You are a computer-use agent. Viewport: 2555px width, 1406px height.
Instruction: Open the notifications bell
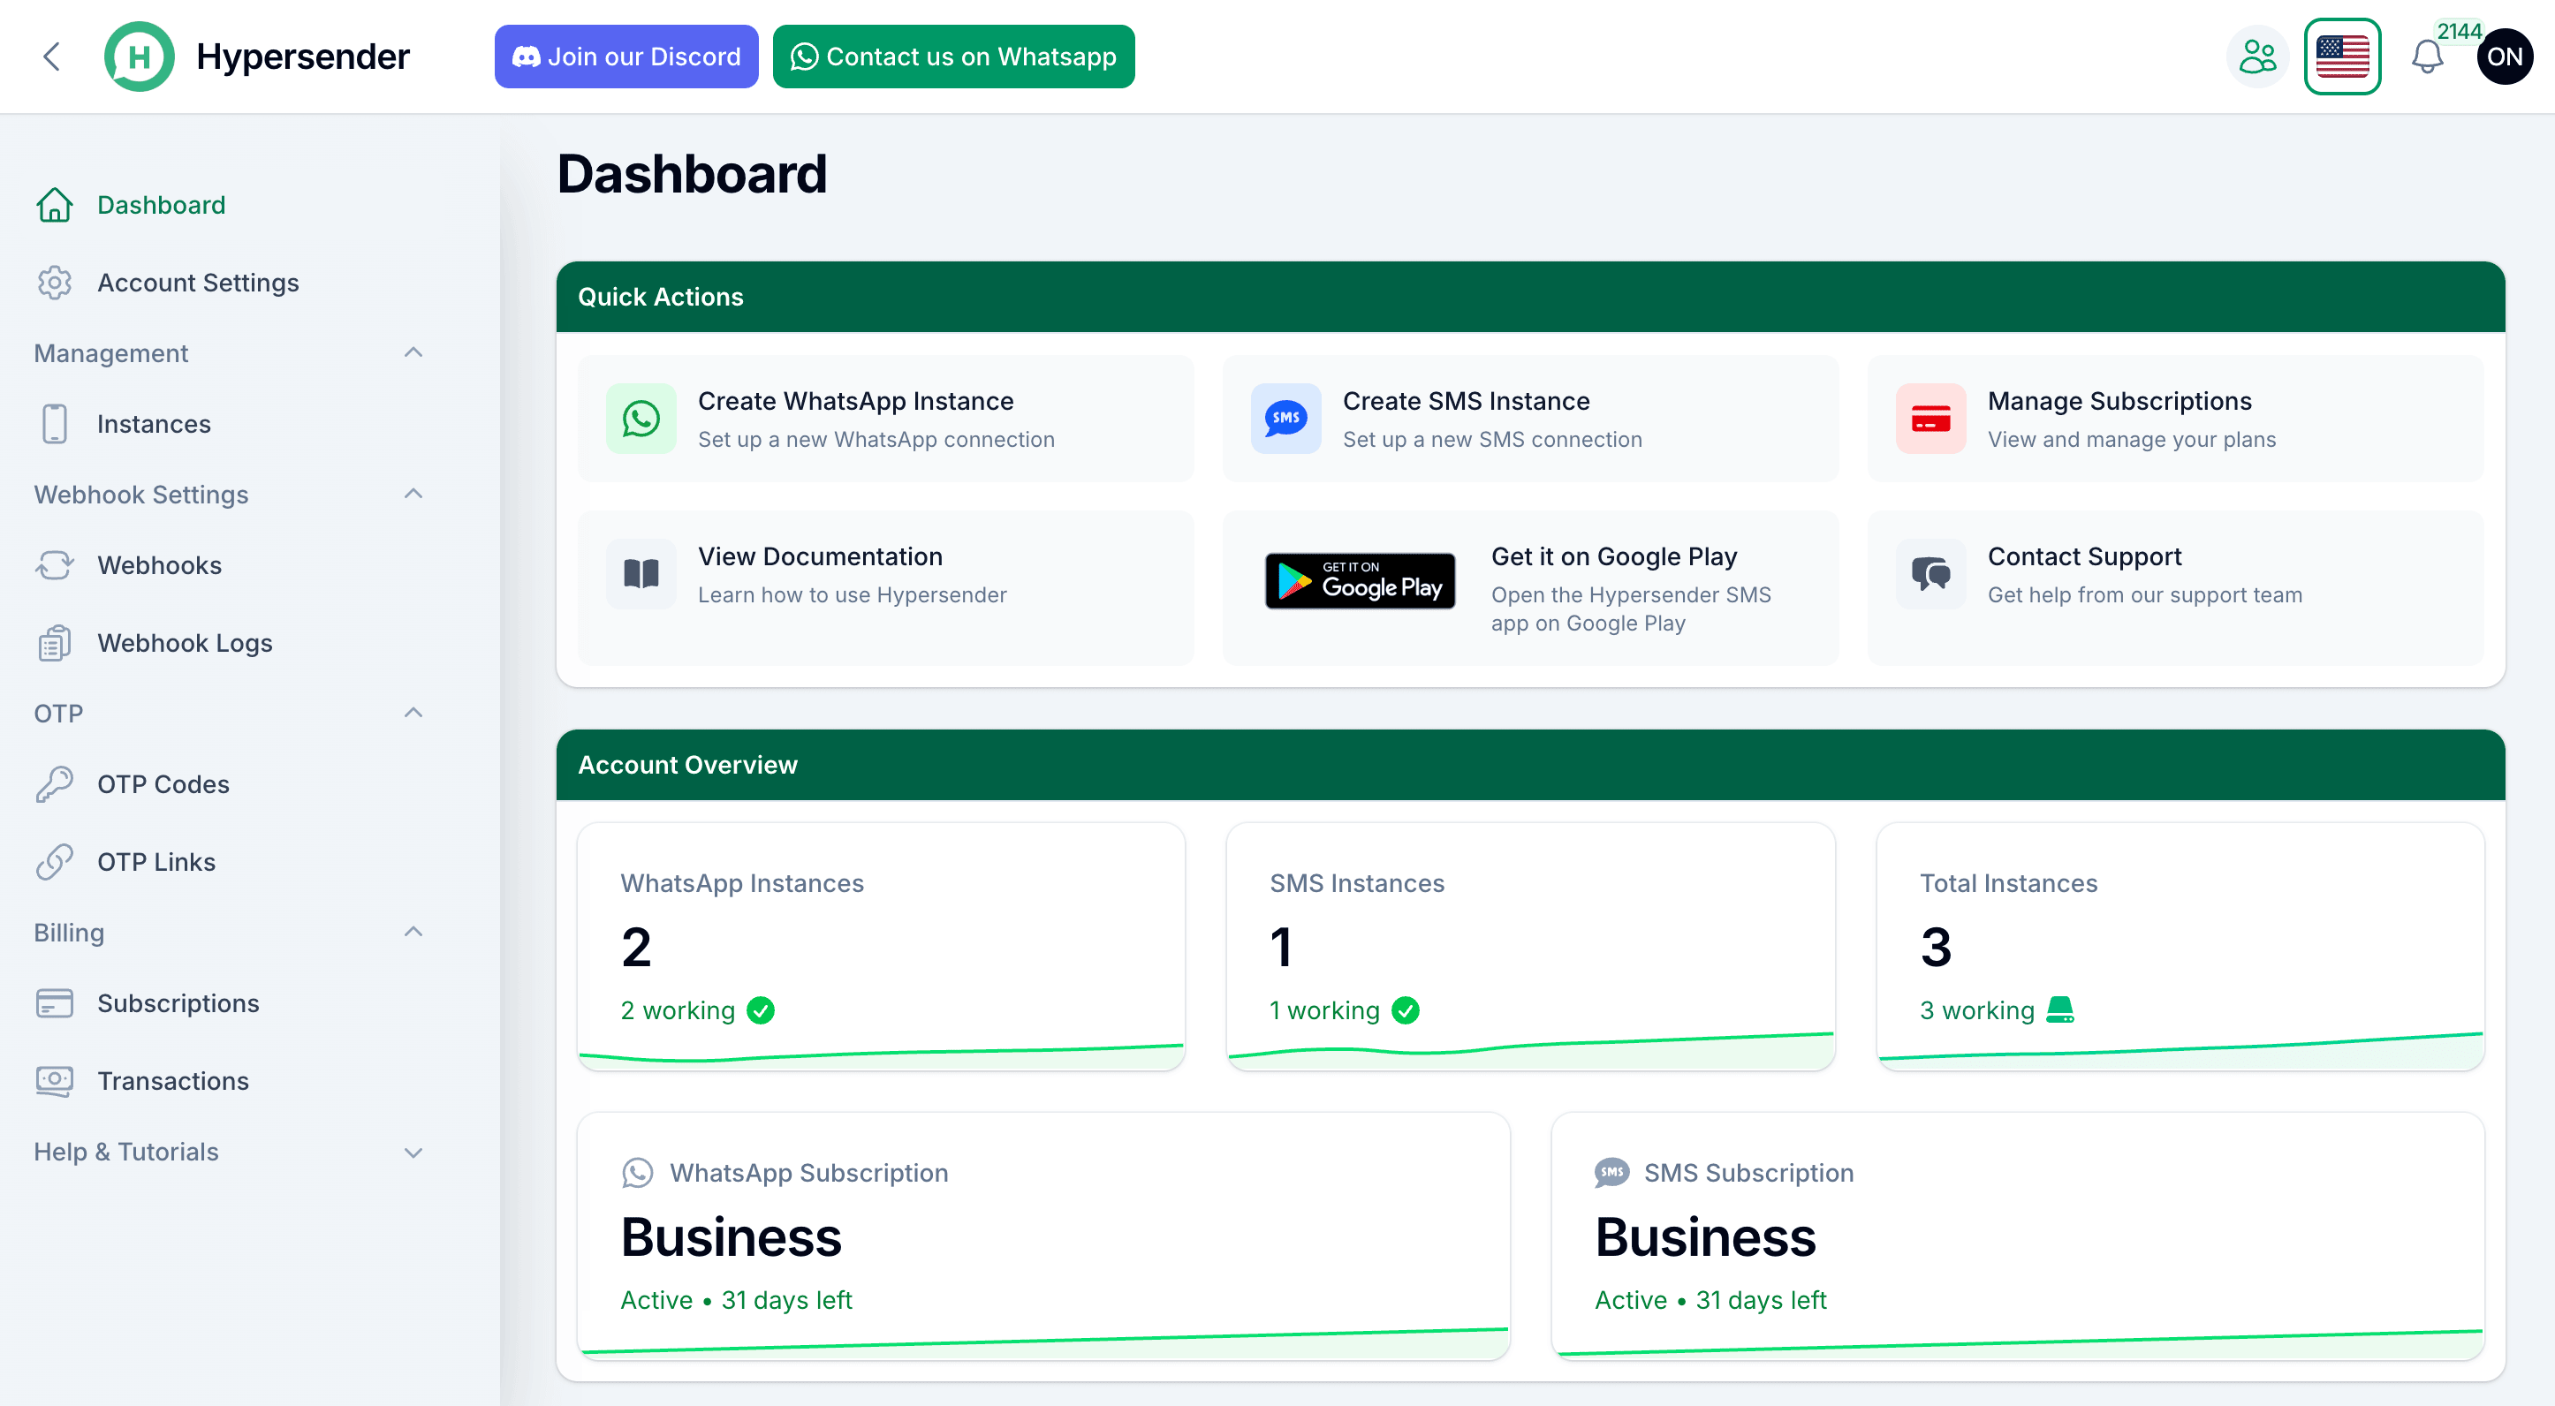2427,57
